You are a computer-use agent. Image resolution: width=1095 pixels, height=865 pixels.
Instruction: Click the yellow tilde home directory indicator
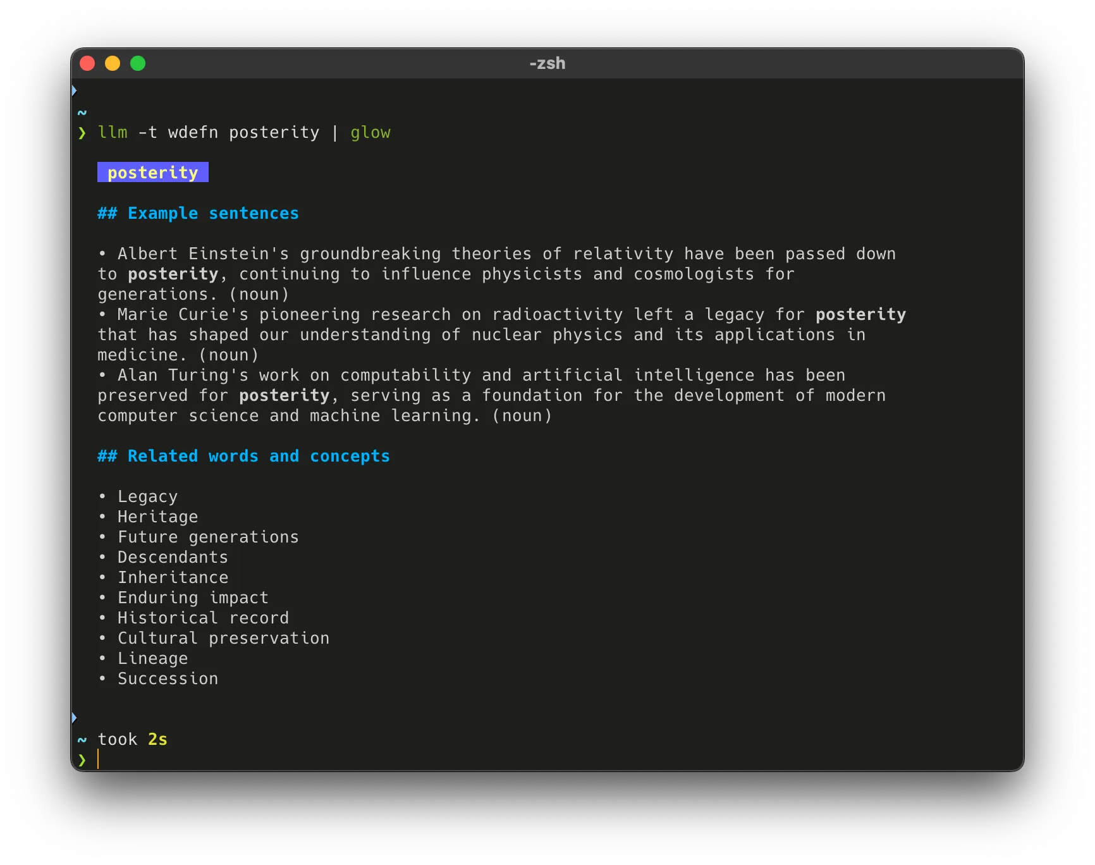pyautogui.click(x=82, y=111)
